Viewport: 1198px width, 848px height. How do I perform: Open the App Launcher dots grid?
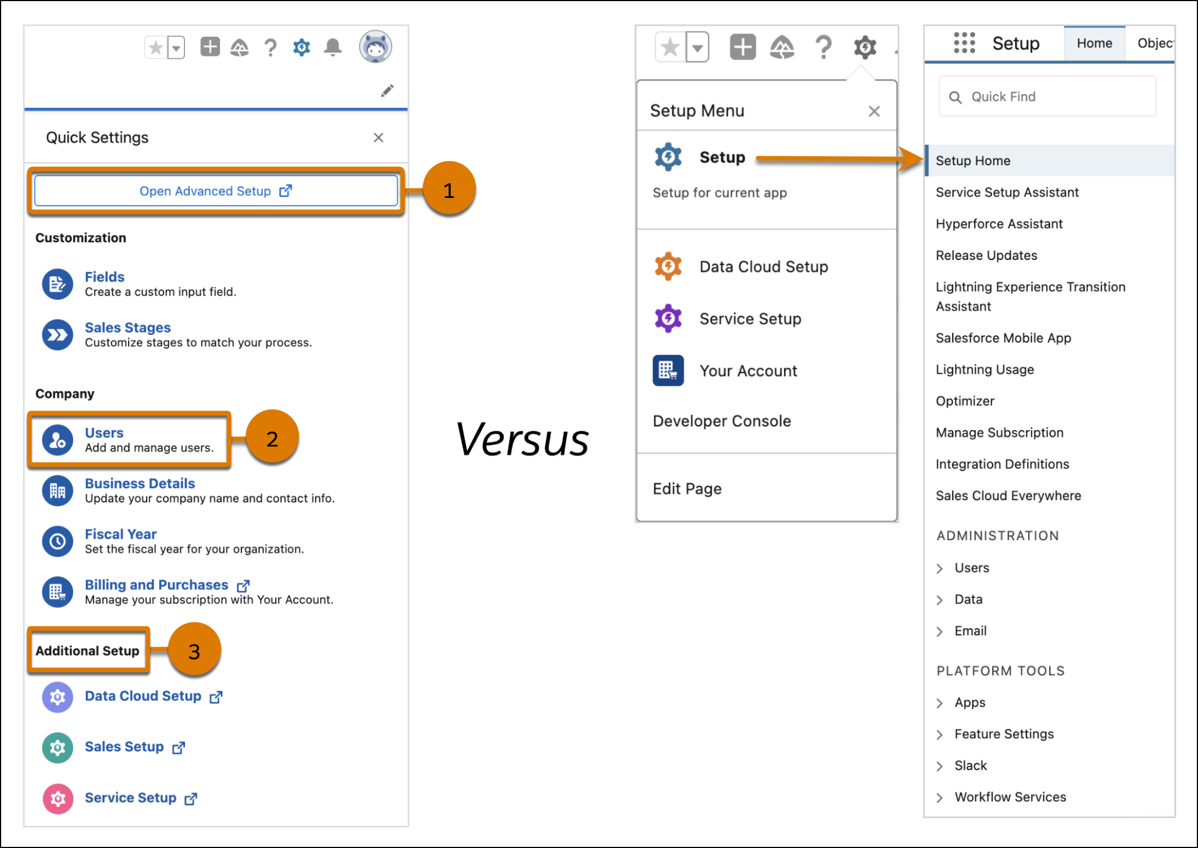[x=964, y=43]
